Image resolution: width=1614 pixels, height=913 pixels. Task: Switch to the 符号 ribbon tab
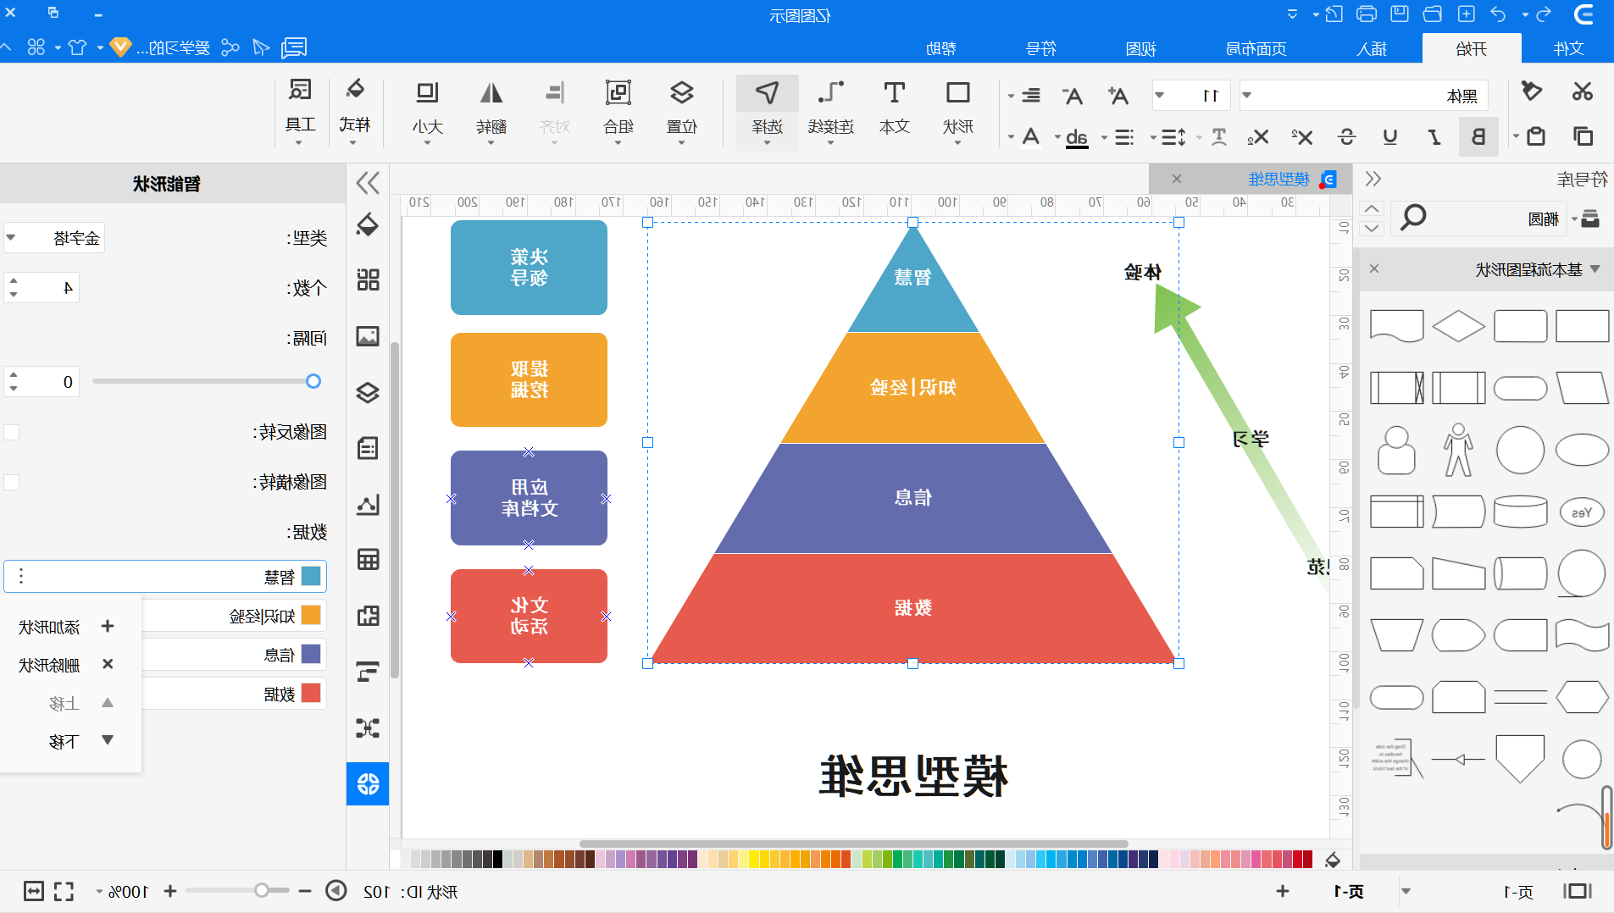click(x=1041, y=48)
